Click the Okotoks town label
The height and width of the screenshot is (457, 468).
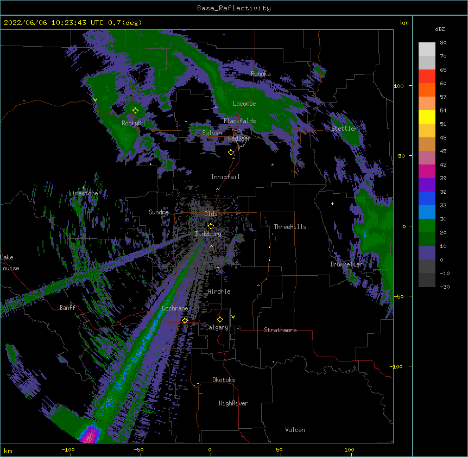pyautogui.click(x=224, y=380)
